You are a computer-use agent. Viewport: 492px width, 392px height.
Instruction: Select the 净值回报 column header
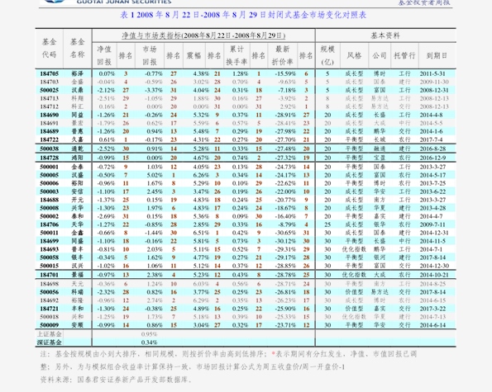pos(104,55)
